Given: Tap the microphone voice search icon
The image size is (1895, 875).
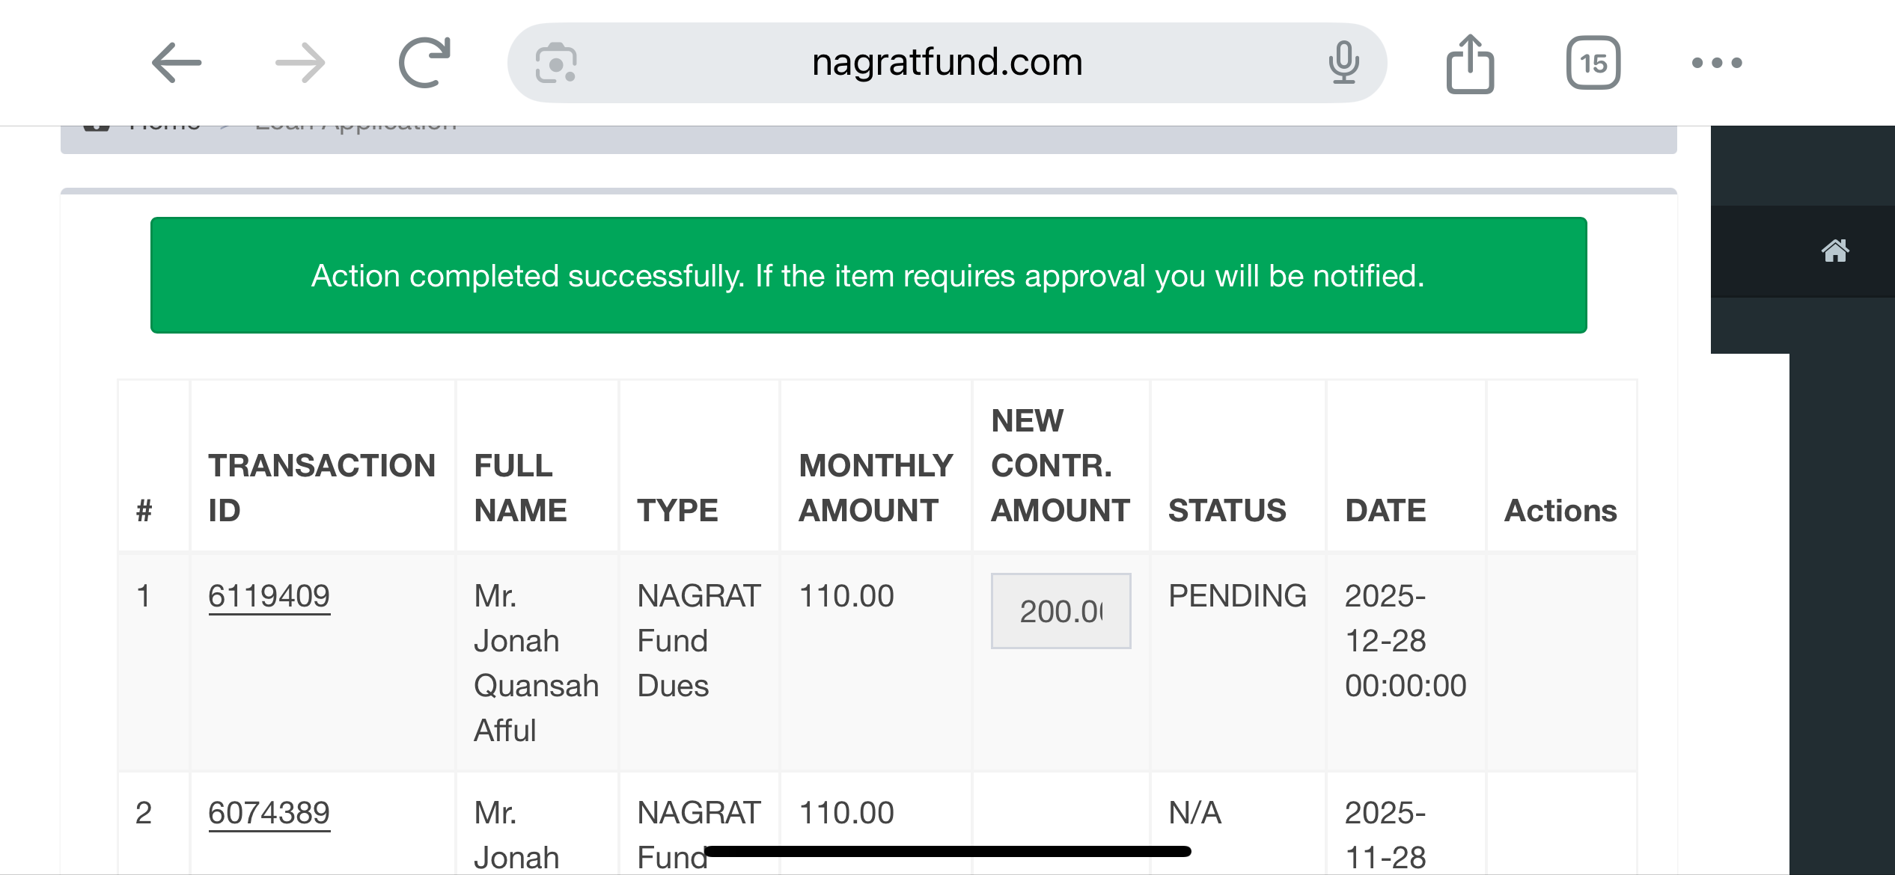Looking at the screenshot, I should click(1343, 63).
